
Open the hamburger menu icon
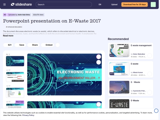tap(4, 4)
